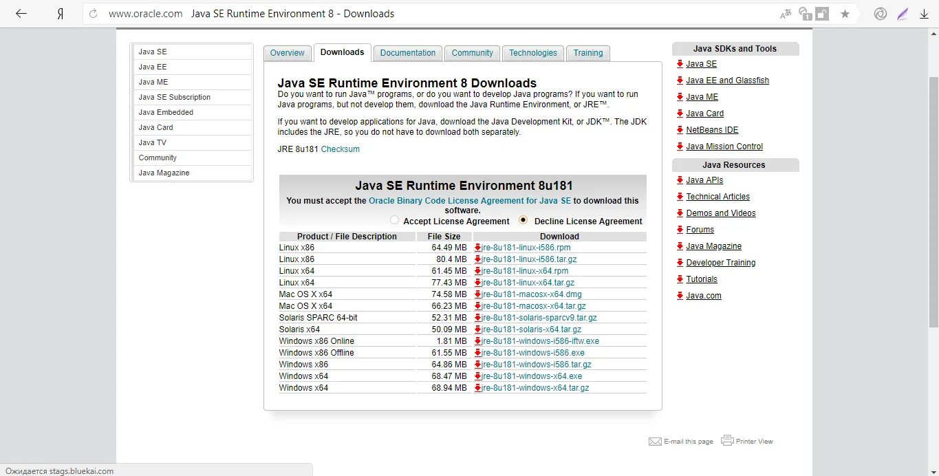Click the red arrow icon beside Java SE link

(x=680, y=64)
